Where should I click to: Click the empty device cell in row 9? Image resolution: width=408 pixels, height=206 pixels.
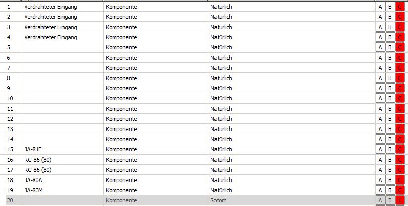coord(62,88)
